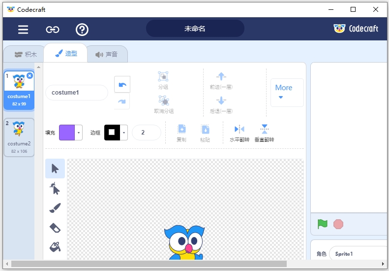Image resolution: width=389 pixels, height=271 pixels.
Task: Delete costume1 using its X button
Action: (x=30, y=76)
